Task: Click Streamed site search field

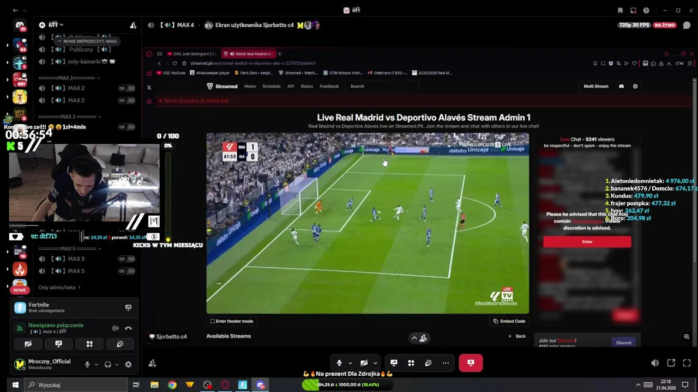Action: coord(383,86)
